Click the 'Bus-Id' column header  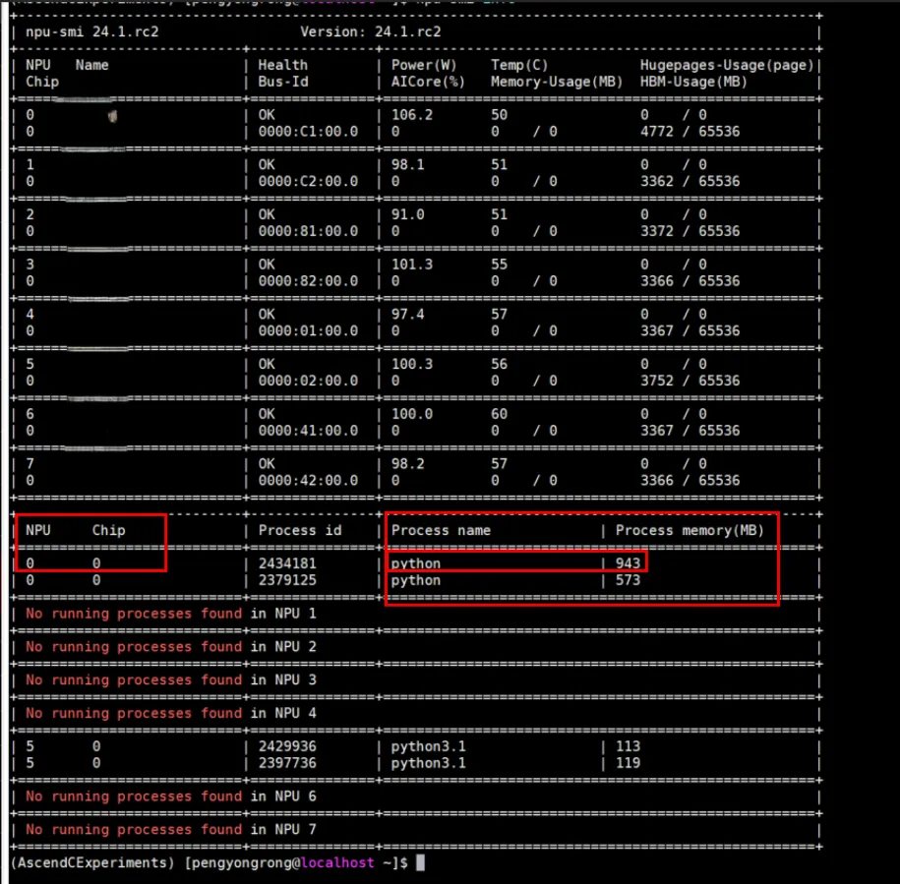283,82
